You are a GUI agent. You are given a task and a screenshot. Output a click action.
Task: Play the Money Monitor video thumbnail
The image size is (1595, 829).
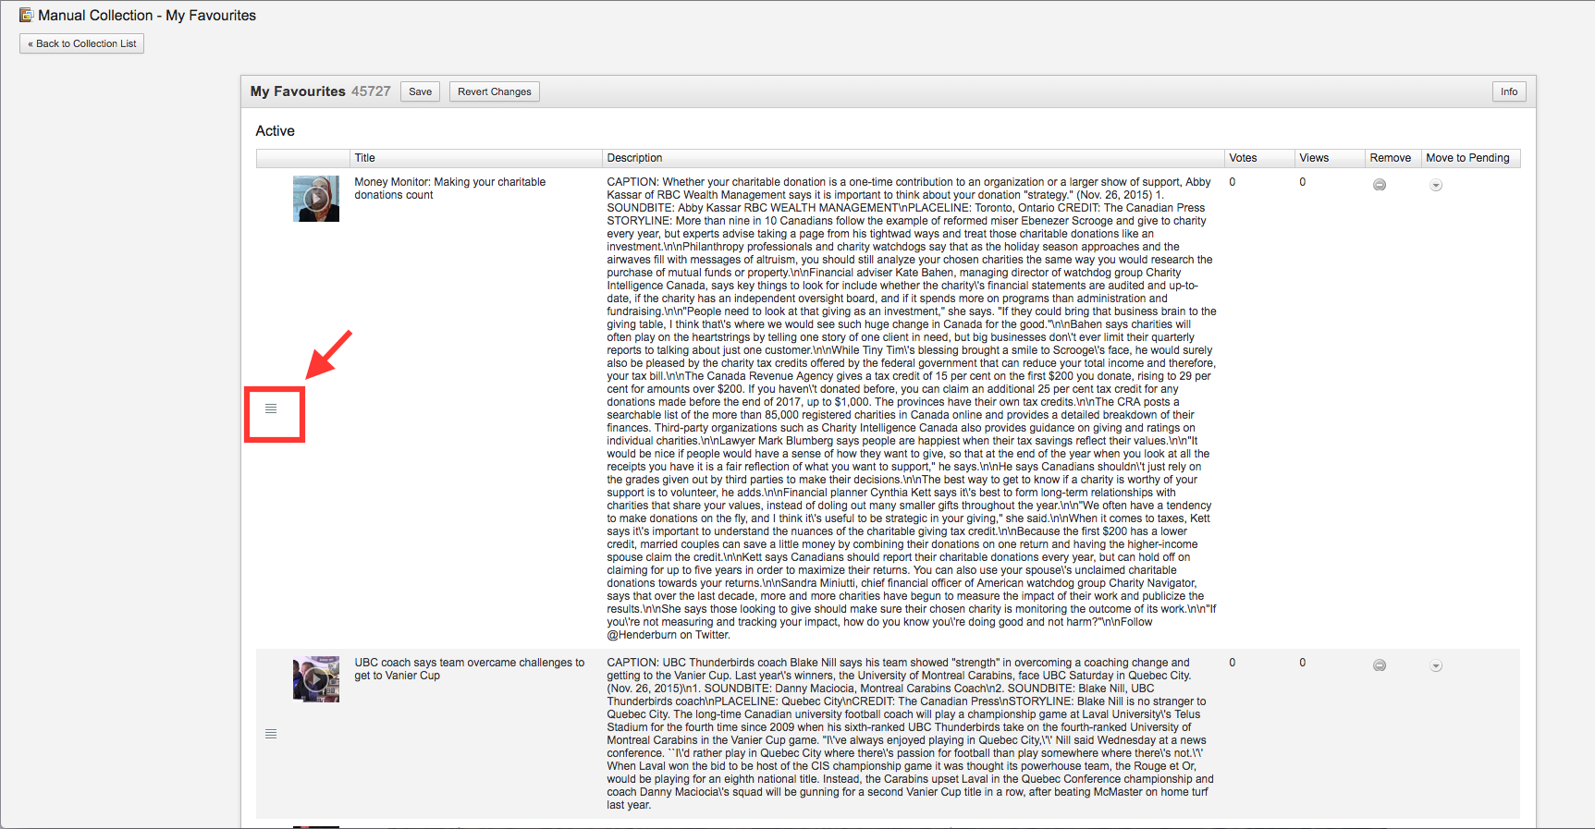click(316, 199)
